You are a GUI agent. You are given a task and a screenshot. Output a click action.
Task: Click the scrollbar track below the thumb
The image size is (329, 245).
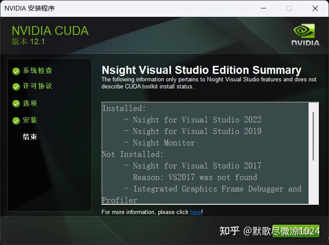pos(313,182)
